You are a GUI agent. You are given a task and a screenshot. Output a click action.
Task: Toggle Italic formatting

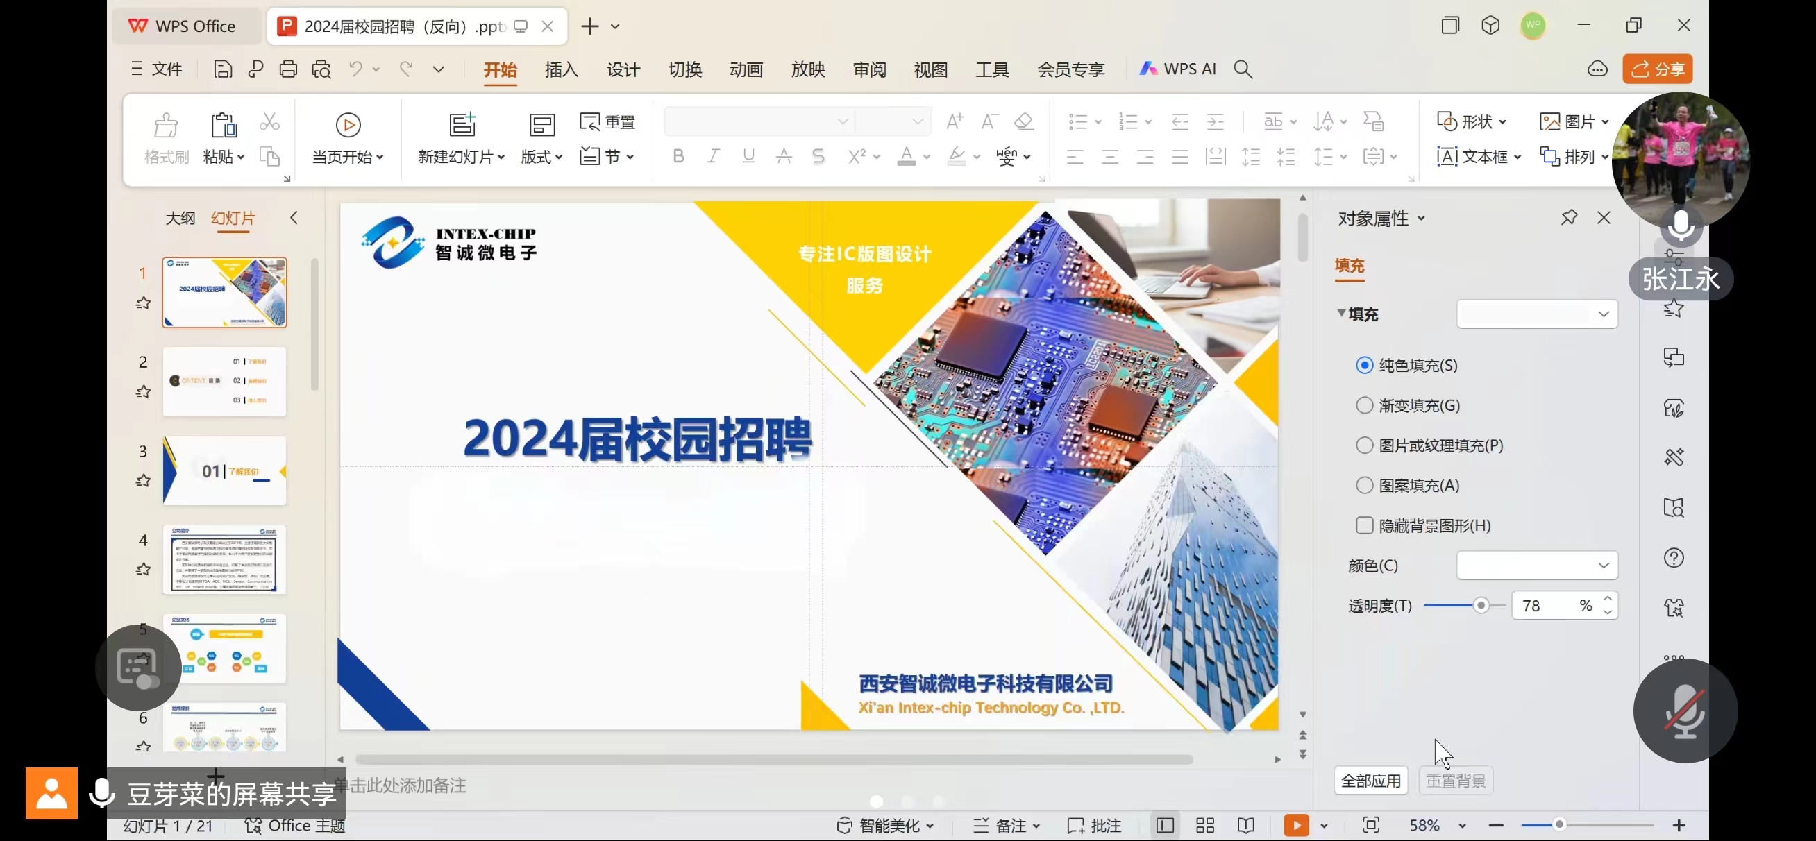tap(714, 156)
